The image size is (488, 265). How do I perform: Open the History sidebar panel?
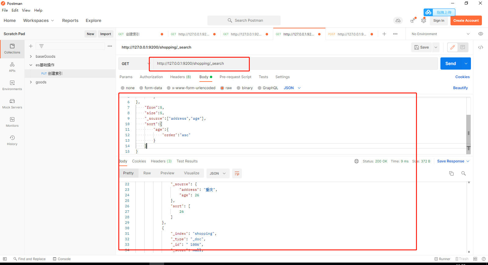[x=12, y=140]
